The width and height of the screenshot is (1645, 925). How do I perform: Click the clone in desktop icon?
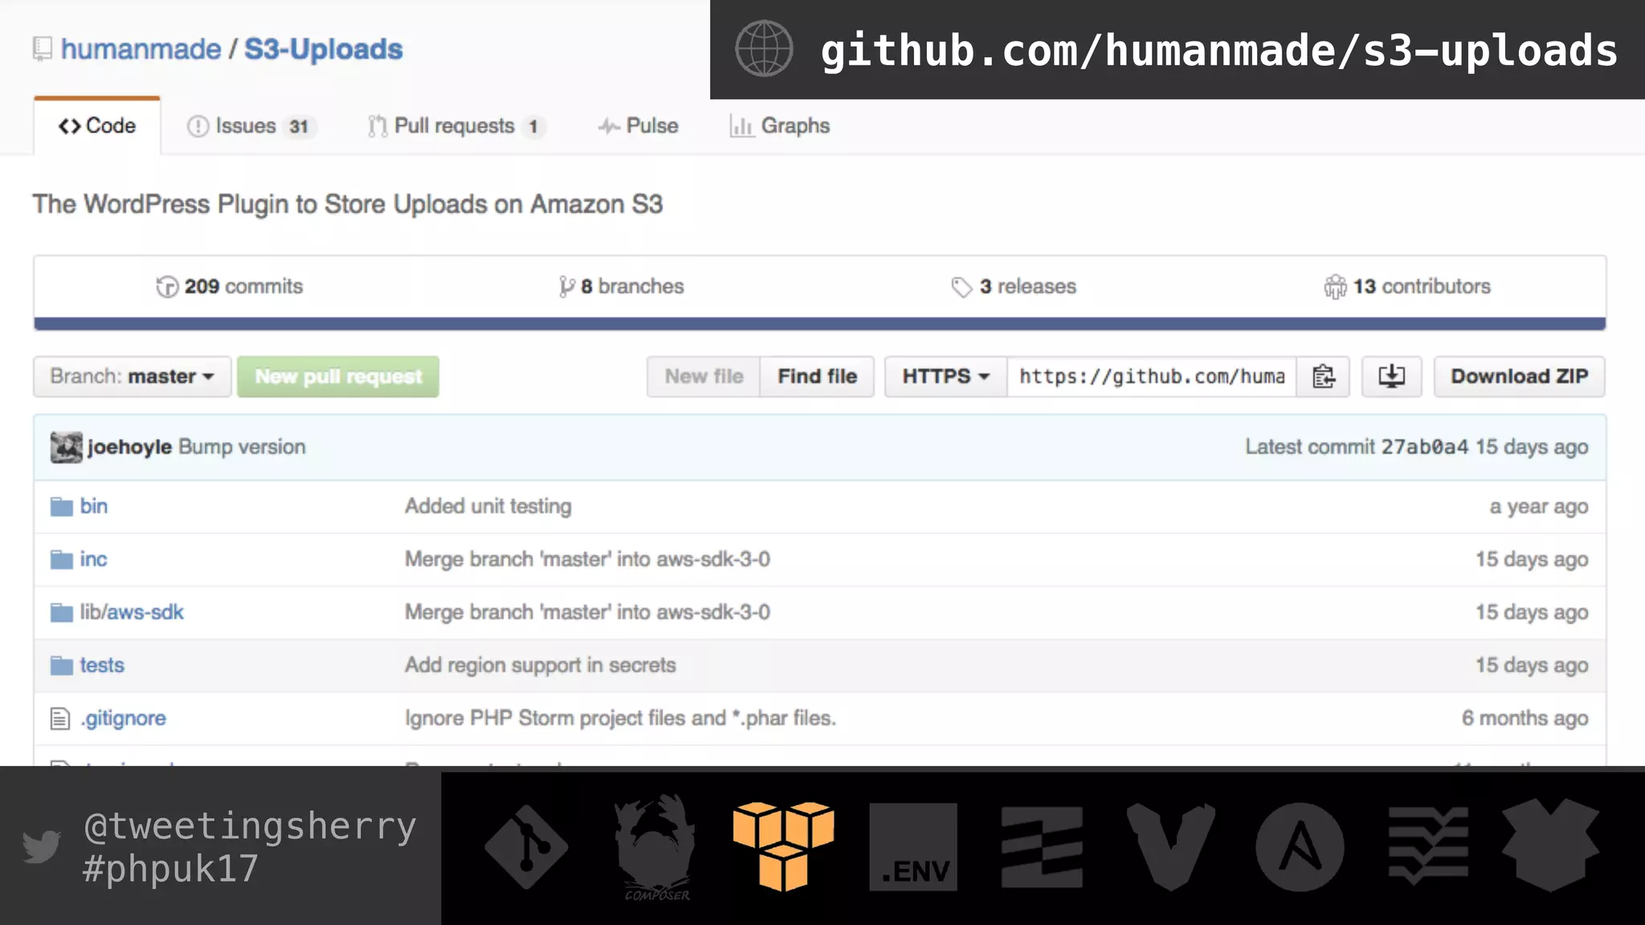[1391, 377]
